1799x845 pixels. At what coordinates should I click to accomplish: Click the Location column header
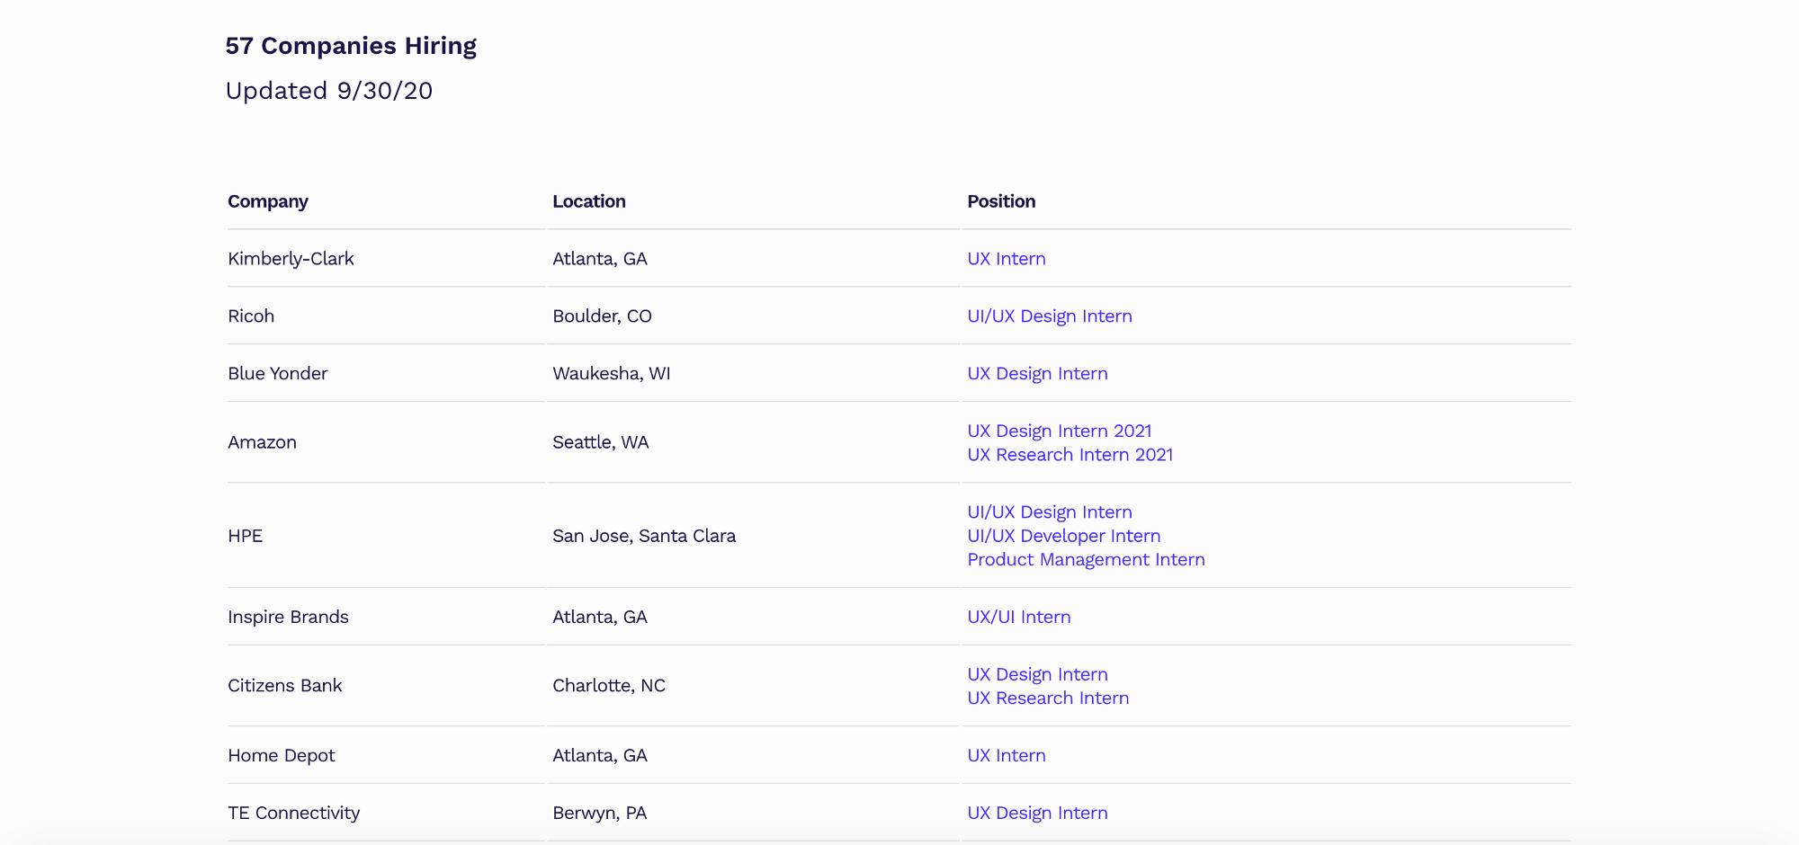(x=588, y=201)
